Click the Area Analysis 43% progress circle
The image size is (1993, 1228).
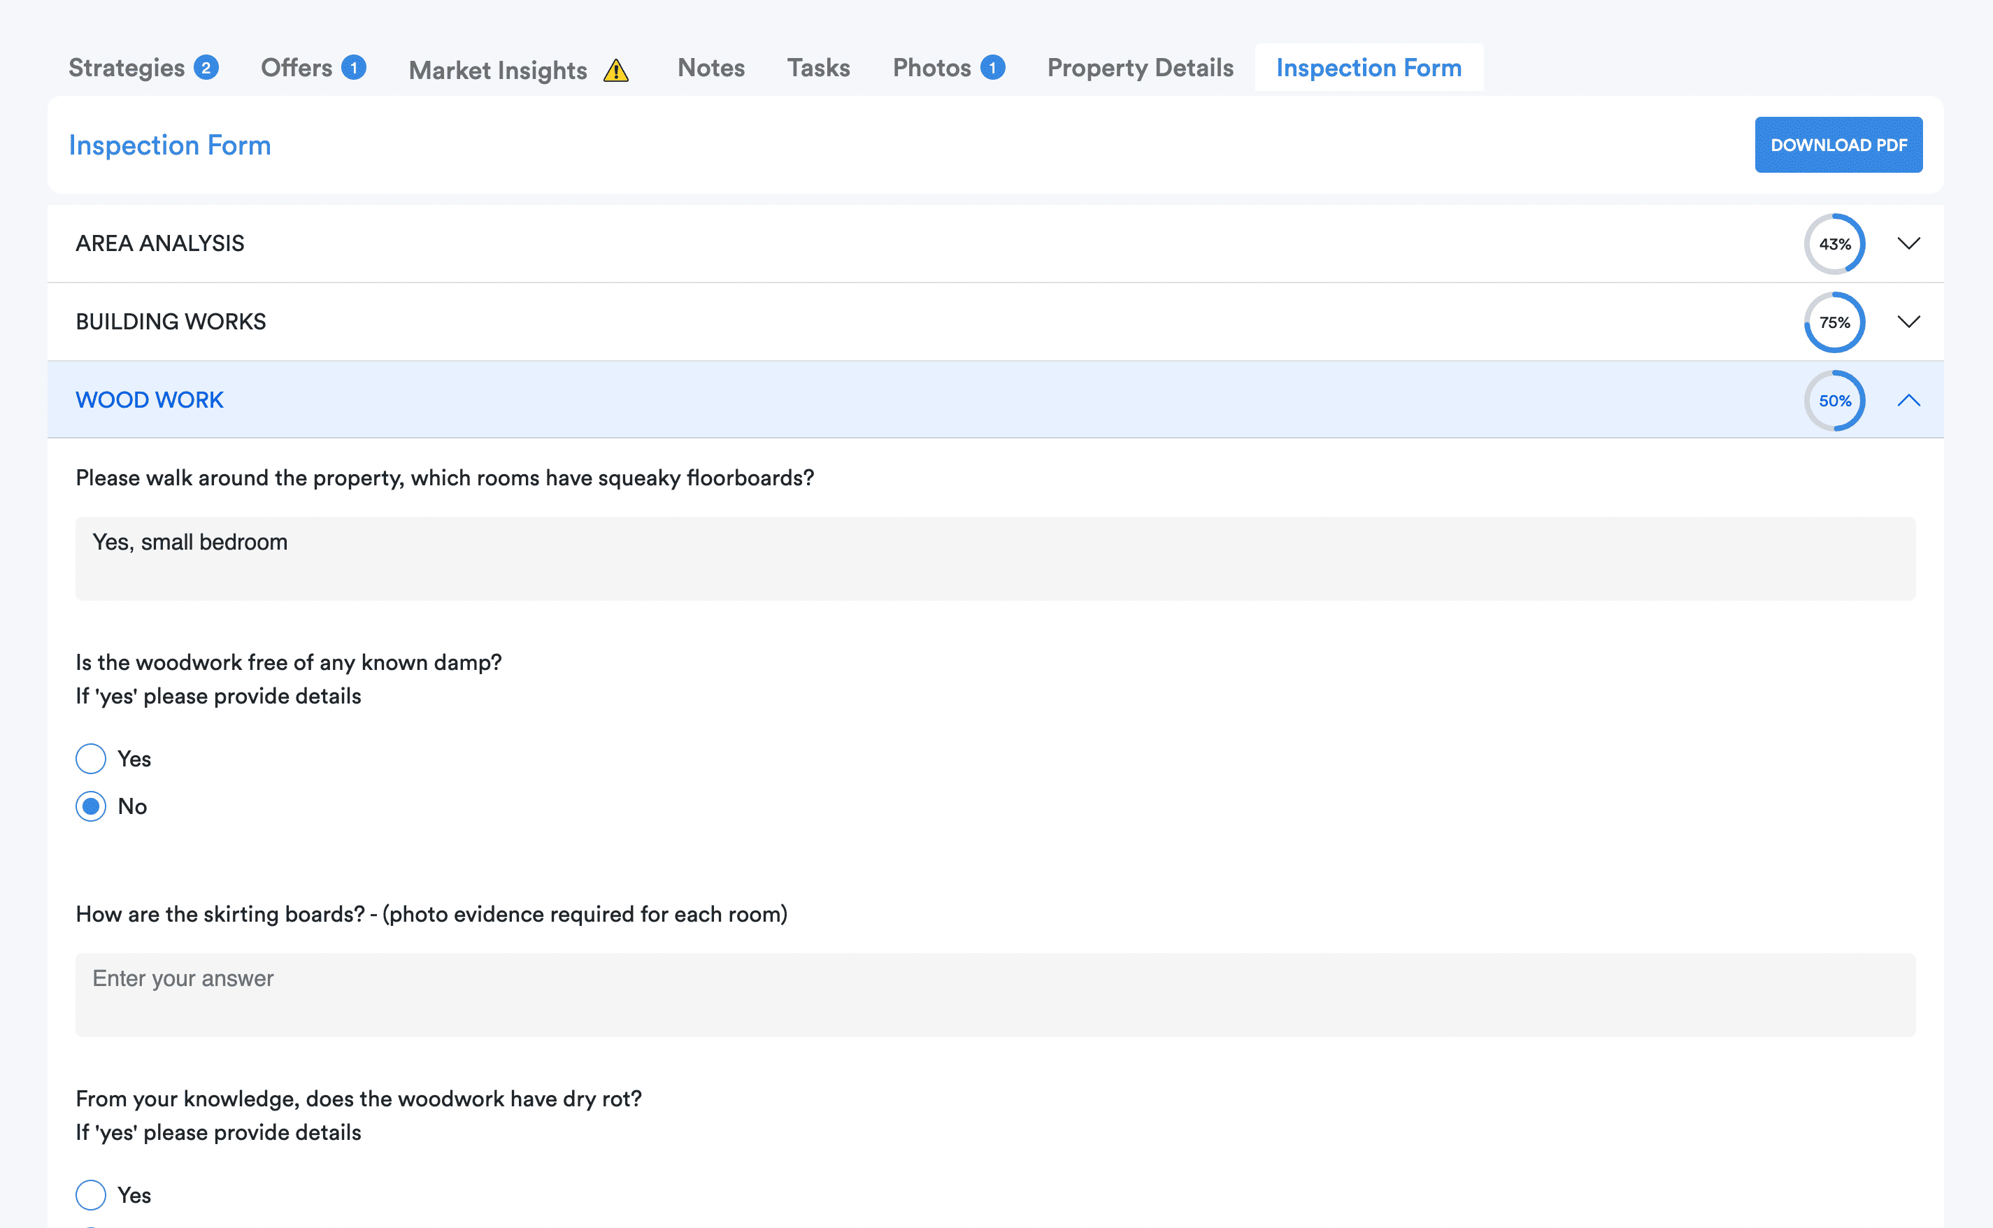pyautogui.click(x=1834, y=243)
